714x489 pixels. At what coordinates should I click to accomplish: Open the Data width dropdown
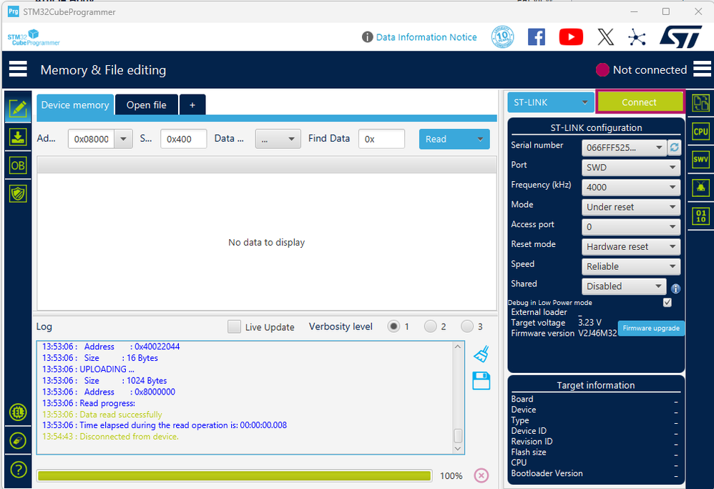tap(278, 139)
